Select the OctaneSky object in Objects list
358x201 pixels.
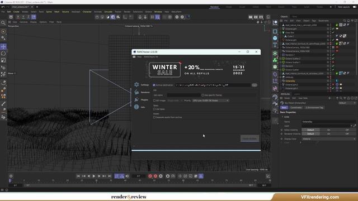click(x=290, y=81)
